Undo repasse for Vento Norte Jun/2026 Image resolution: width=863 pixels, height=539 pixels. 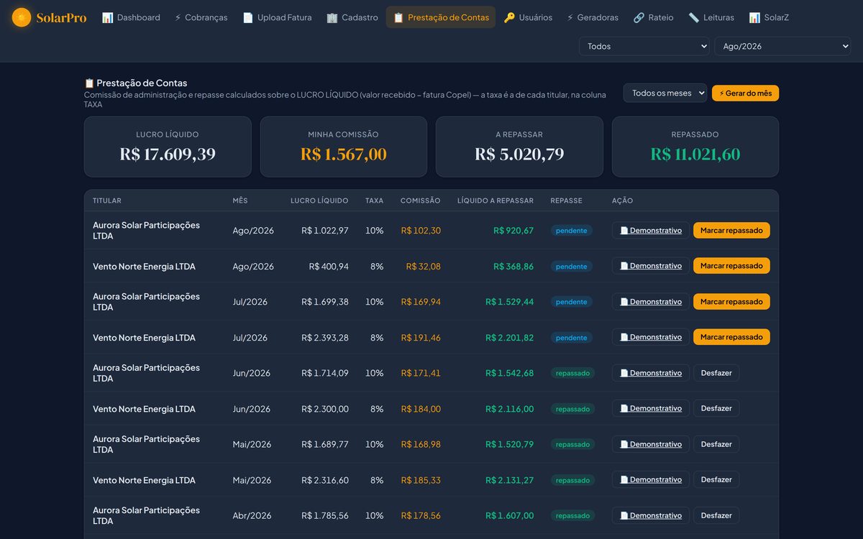(x=716, y=408)
